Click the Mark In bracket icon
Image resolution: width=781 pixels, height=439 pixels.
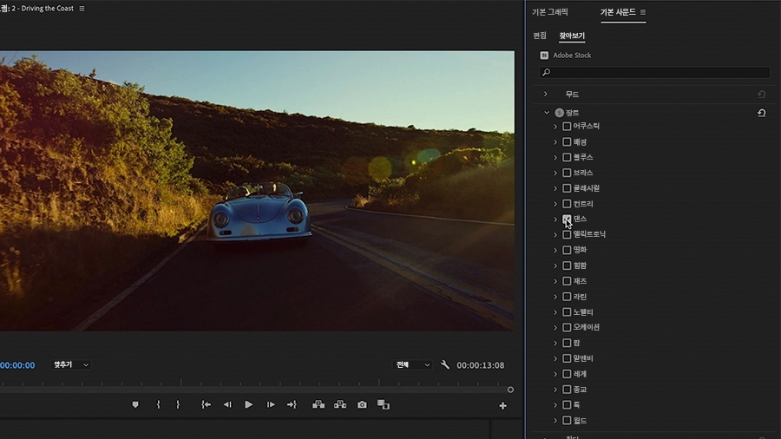(x=158, y=404)
